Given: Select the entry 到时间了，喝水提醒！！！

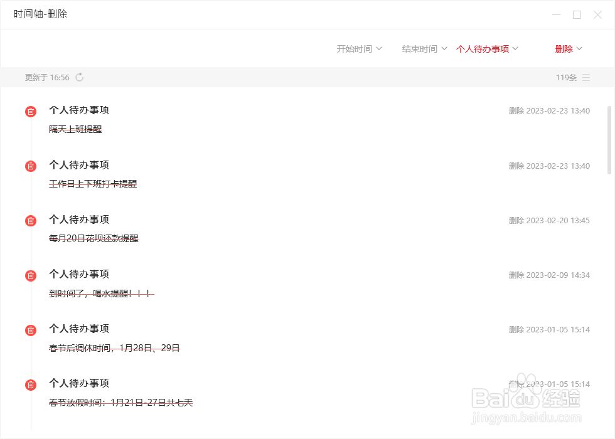Looking at the screenshot, I should pyautogui.click(x=101, y=293).
